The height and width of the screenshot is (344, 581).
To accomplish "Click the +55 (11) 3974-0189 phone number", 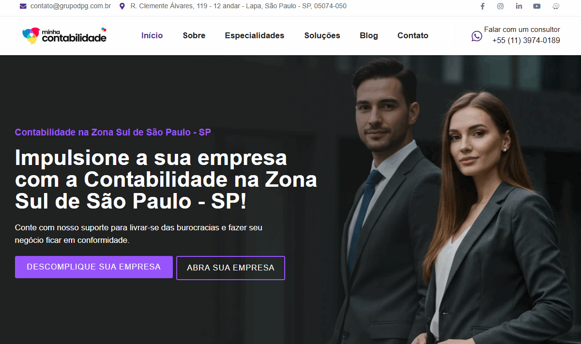I will coord(526,41).
